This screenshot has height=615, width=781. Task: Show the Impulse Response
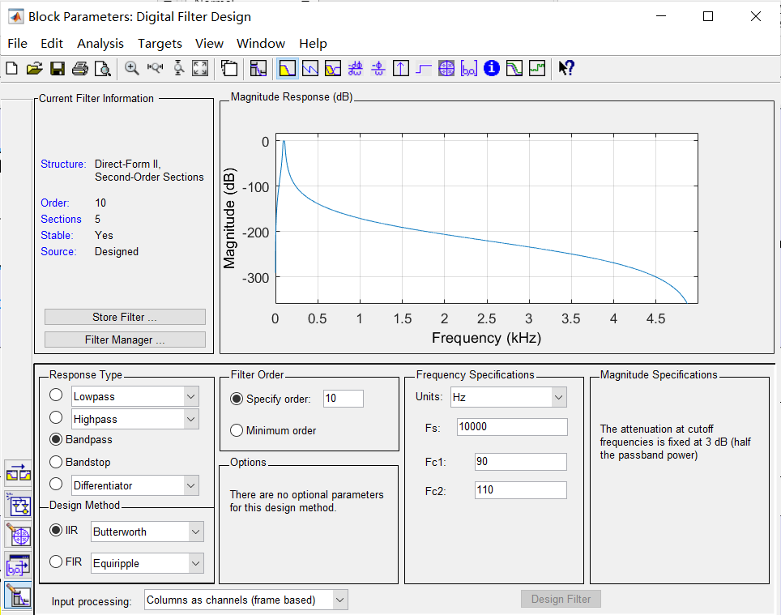pos(400,68)
